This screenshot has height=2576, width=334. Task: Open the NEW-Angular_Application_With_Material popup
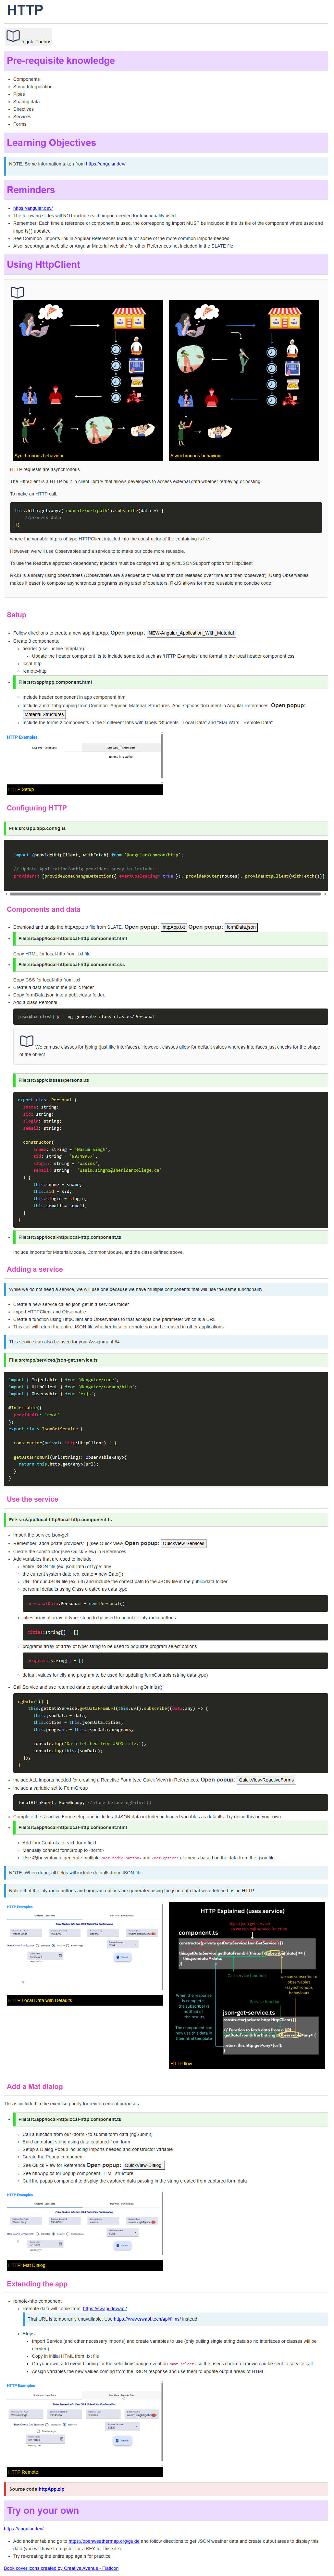click(192, 633)
